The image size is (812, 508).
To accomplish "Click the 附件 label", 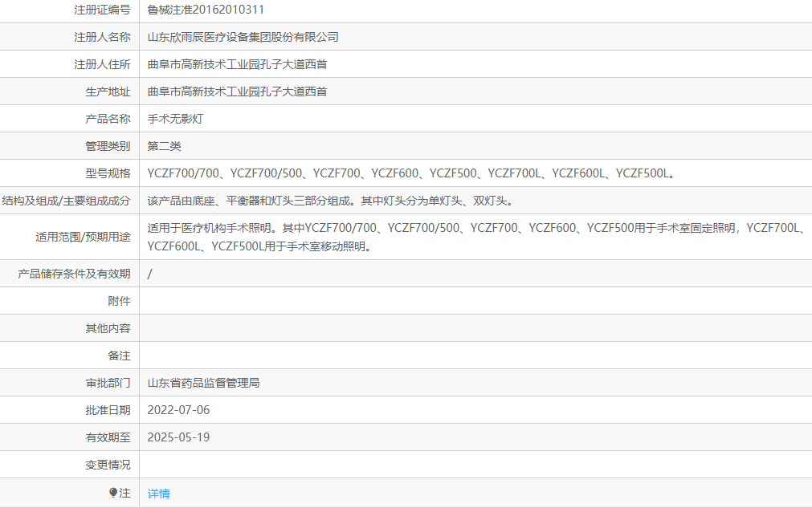I will (119, 301).
